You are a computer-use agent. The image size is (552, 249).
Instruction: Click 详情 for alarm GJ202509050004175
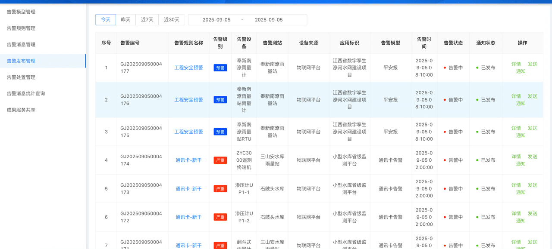coord(516,128)
